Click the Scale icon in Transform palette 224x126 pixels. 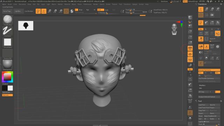pos(212,9)
